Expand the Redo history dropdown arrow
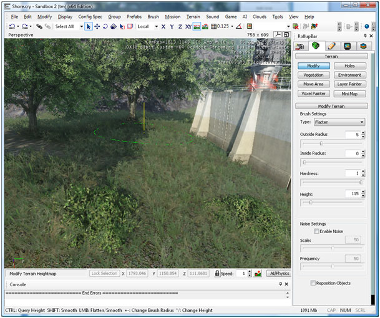 (31, 26)
